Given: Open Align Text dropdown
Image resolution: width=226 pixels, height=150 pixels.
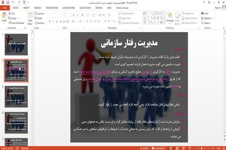Looking at the screenshot, I should click(125, 18).
